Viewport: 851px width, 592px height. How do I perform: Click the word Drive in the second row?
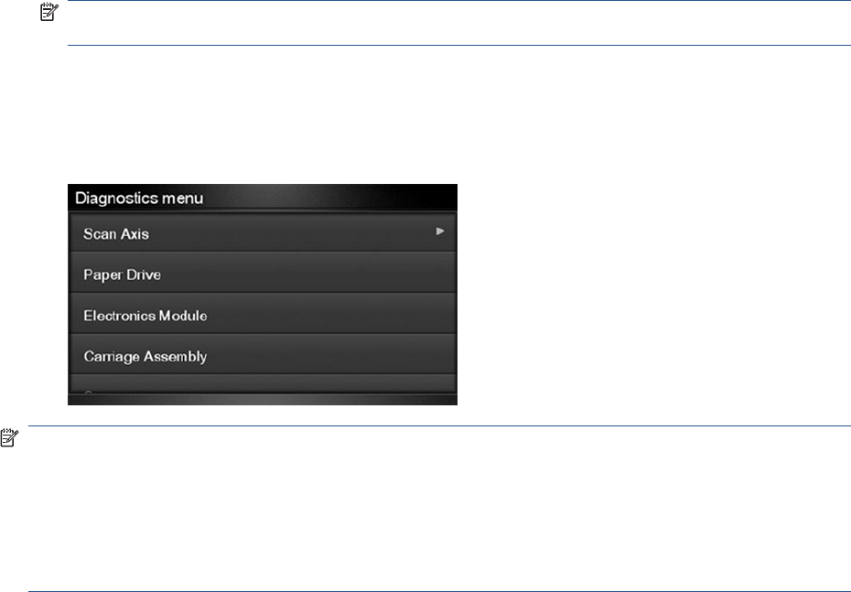pyautogui.click(x=144, y=274)
